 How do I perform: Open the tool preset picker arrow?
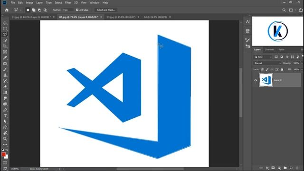tap(20, 10)
